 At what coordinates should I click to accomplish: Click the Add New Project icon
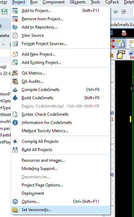click(15, 54)
